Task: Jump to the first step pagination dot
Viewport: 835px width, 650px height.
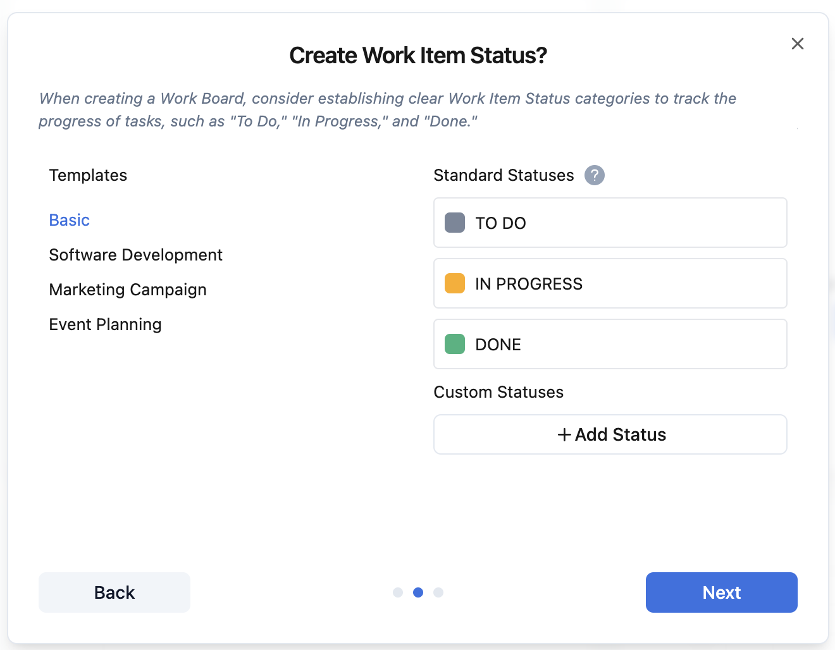Action: click(x=398, y=592)
